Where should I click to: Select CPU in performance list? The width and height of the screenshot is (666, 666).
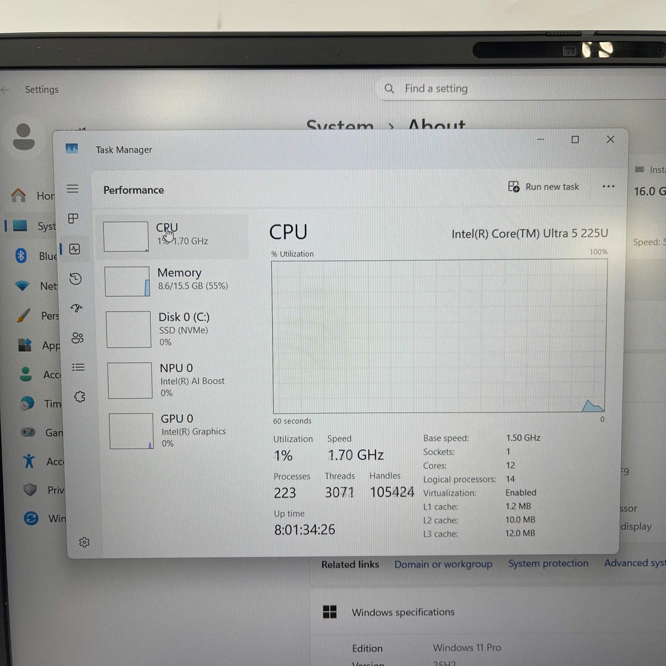[x=173, y=236]
